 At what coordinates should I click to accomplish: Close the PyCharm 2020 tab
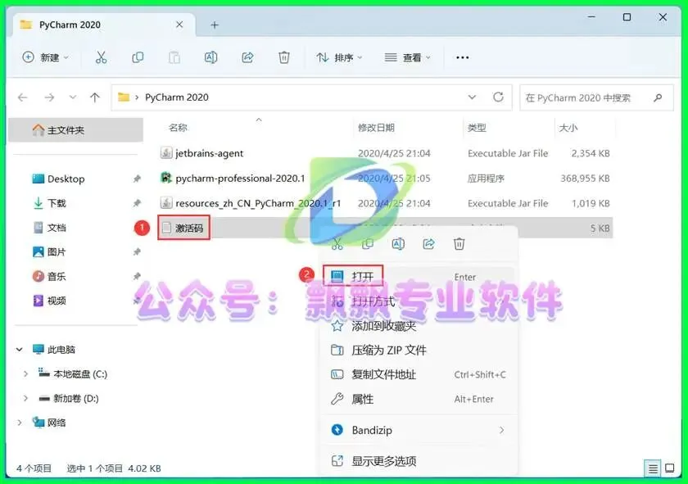[179, 25]
